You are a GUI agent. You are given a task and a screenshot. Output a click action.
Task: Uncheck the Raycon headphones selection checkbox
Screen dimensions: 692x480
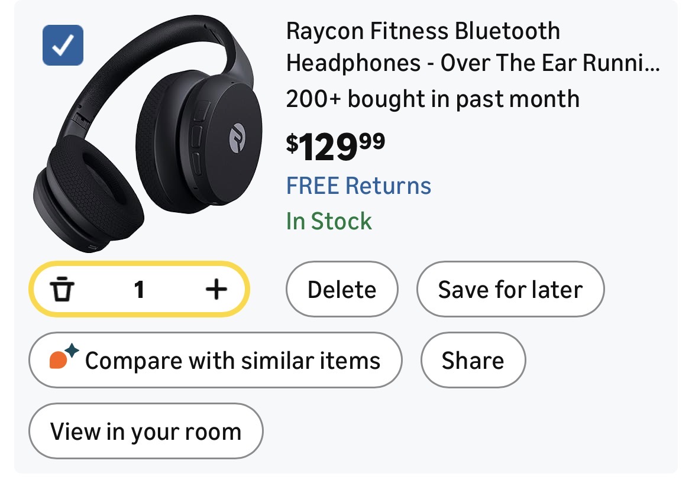[63, 45]
